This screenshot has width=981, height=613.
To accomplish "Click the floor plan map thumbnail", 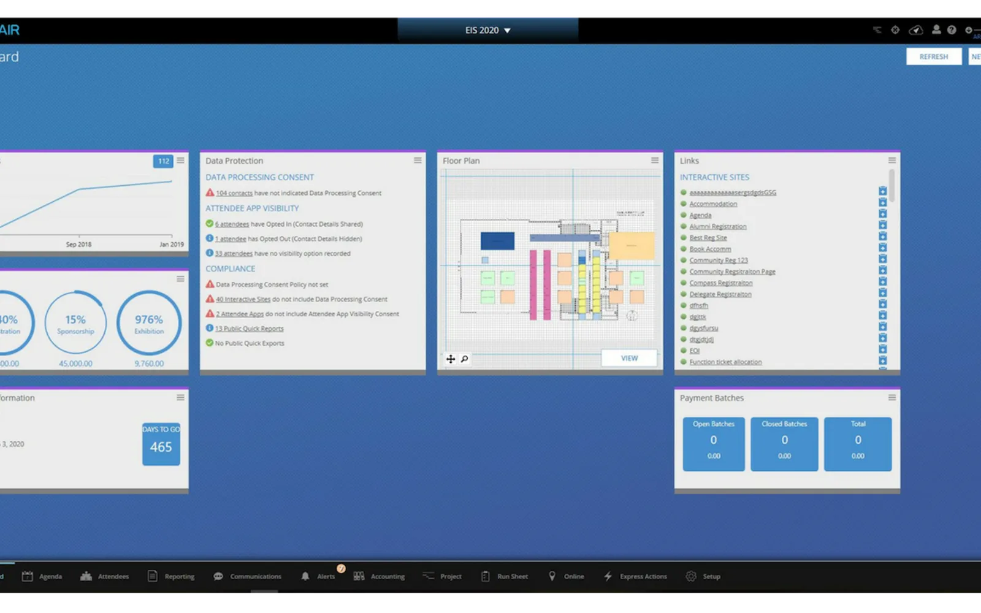I will 551,268.
